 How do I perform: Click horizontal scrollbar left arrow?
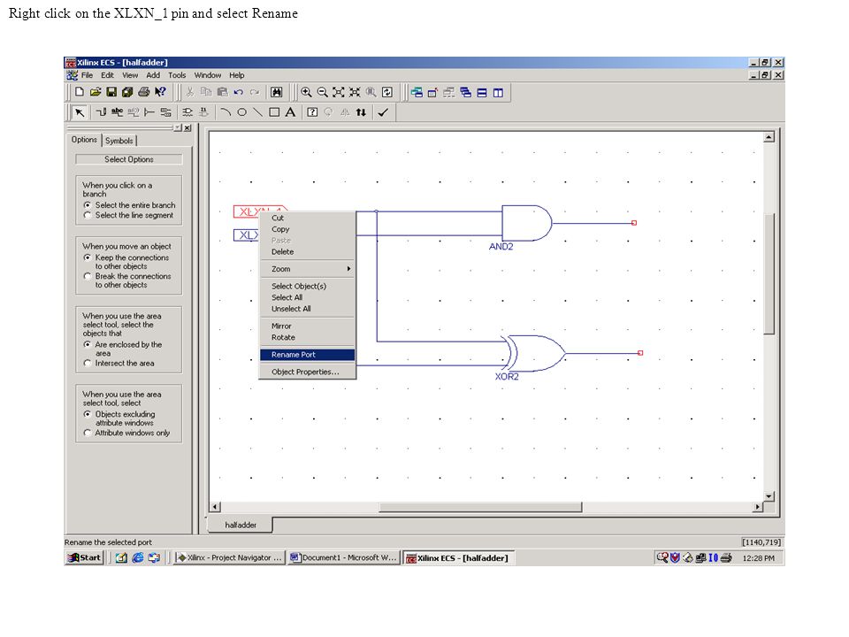click(216, 507)
